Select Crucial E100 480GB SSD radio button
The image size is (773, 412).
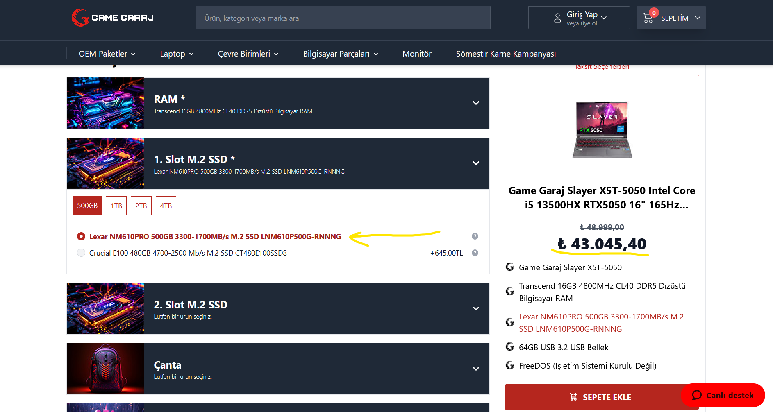(x=81, y=253)
